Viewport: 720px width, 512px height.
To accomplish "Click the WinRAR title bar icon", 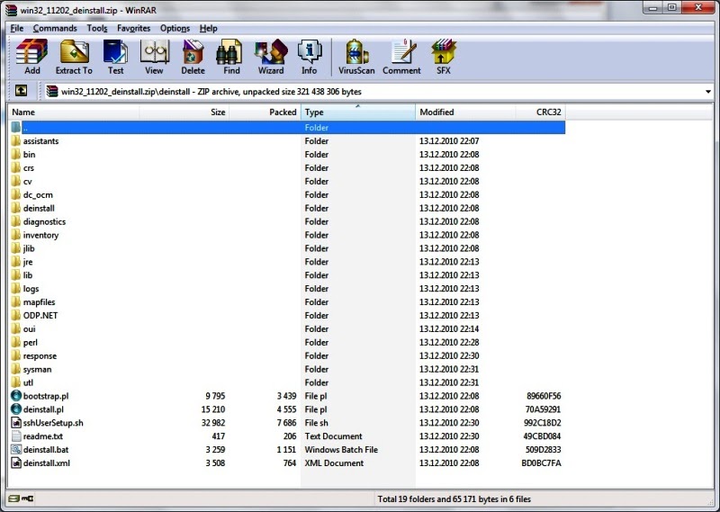I will [11, 10].
